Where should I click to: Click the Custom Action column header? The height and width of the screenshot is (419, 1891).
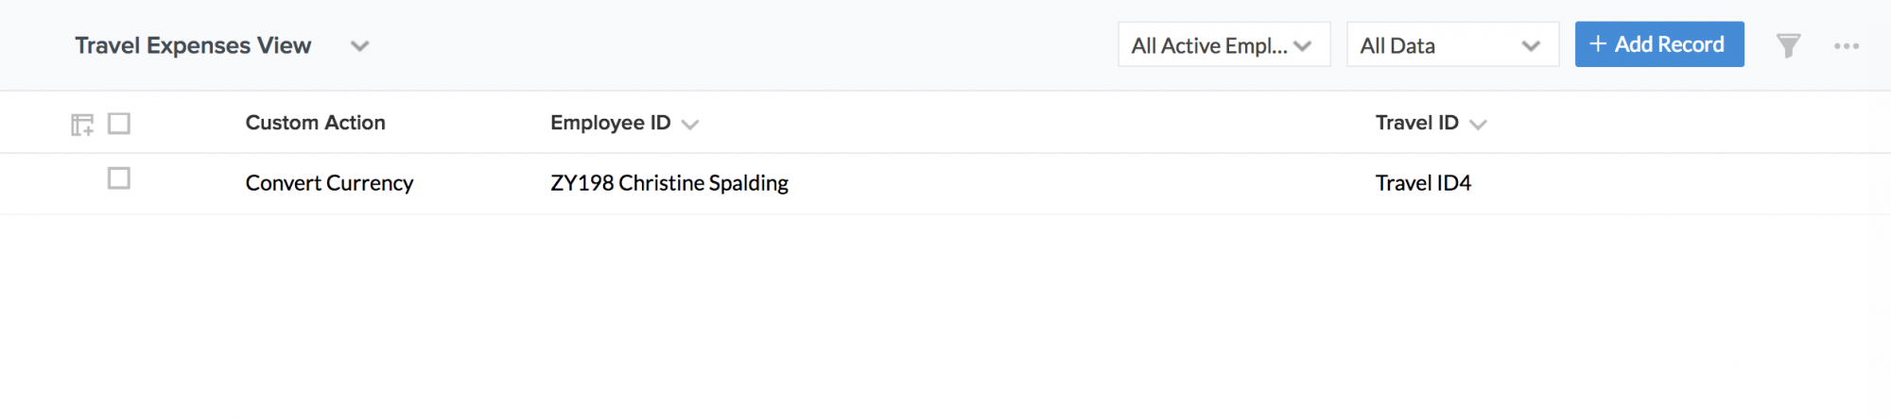click(x=315, y=123)
